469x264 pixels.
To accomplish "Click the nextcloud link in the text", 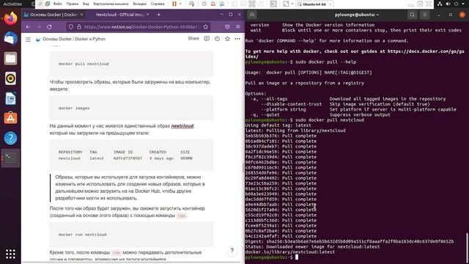I will pos(182,126).
